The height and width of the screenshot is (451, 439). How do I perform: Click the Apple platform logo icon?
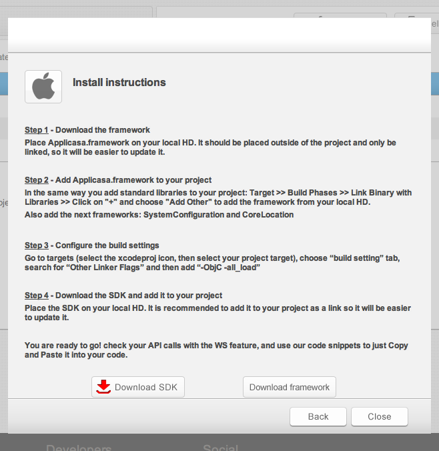(x=43, y=87)
